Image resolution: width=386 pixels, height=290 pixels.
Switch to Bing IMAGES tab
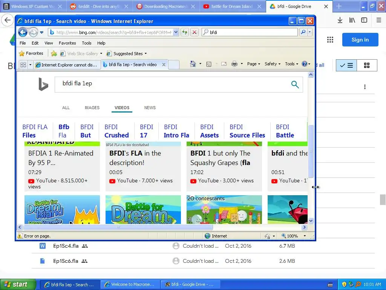click(x=92, y=108)
